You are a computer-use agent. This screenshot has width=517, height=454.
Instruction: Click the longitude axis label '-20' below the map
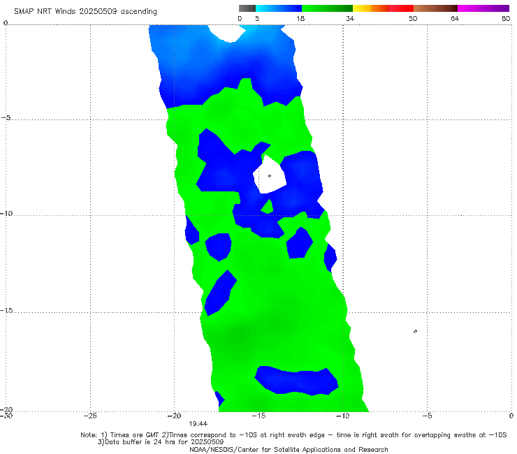click(175, 416)
